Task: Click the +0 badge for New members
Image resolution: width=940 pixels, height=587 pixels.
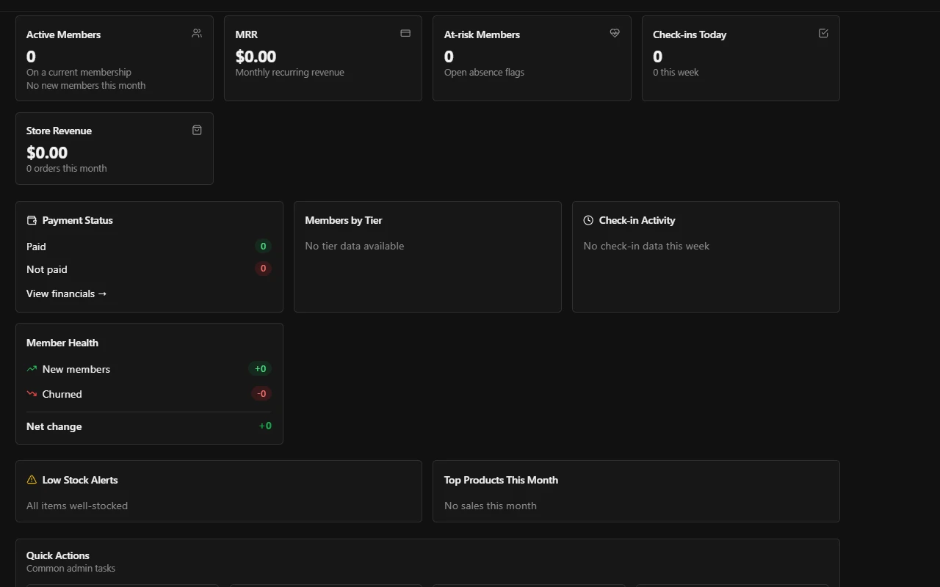Action: point(260,369)
